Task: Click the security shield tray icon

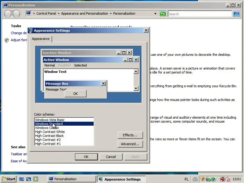Action: tap(203, 179)
